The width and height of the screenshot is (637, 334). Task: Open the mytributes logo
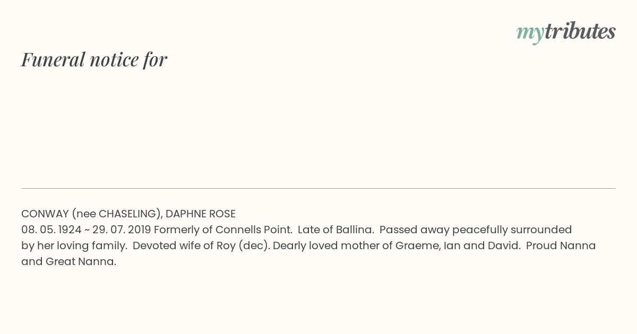point(566,32)
